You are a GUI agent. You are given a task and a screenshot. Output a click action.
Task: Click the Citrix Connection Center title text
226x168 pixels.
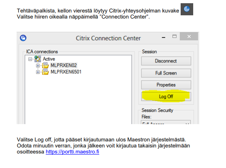click(108, 38)
